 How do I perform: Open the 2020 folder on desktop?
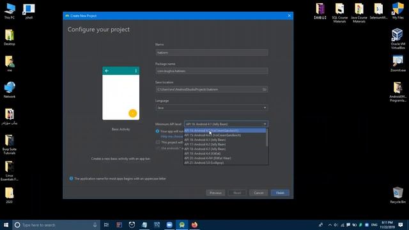click(x=10, y=195)
